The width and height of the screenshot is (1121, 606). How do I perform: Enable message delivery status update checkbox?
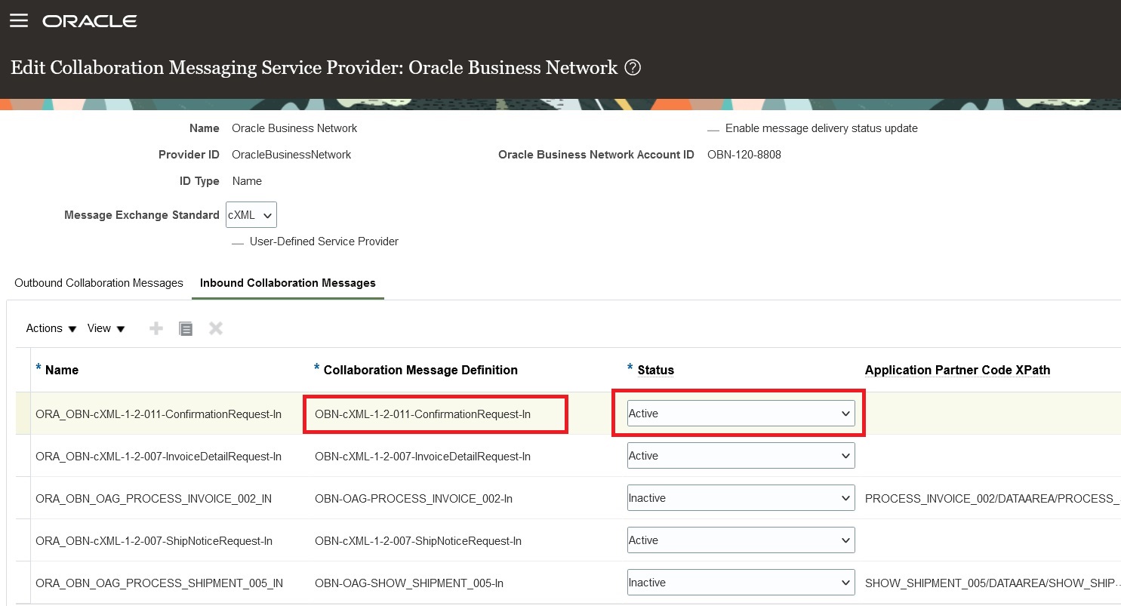(x=713, y=129)
